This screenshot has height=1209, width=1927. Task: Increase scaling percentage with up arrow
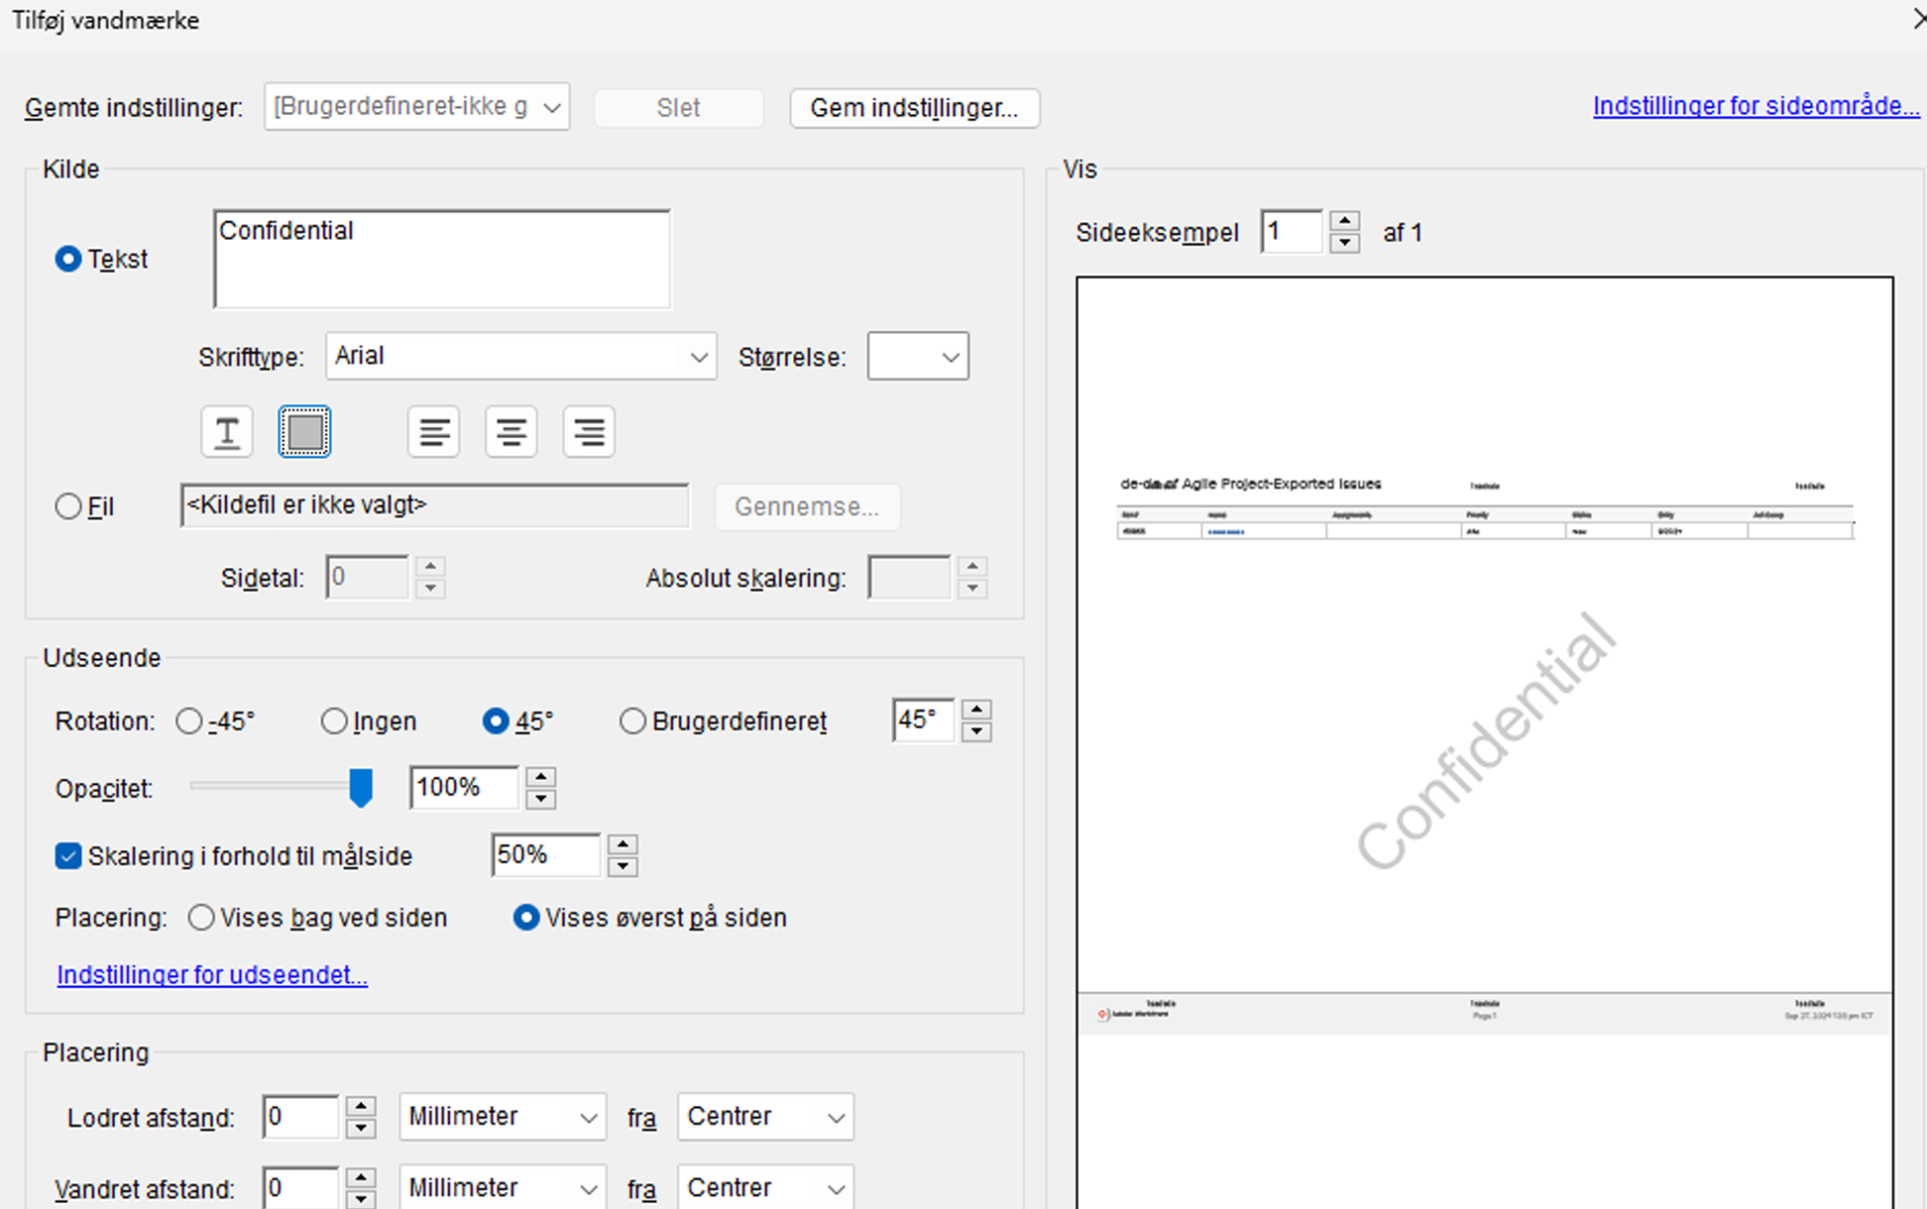click(623, 844)
